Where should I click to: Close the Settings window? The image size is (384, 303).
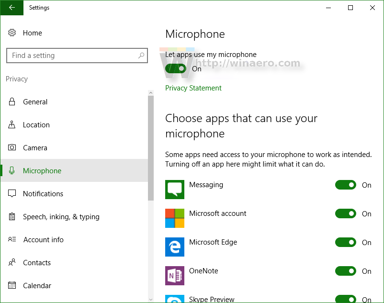pos(373,8)
